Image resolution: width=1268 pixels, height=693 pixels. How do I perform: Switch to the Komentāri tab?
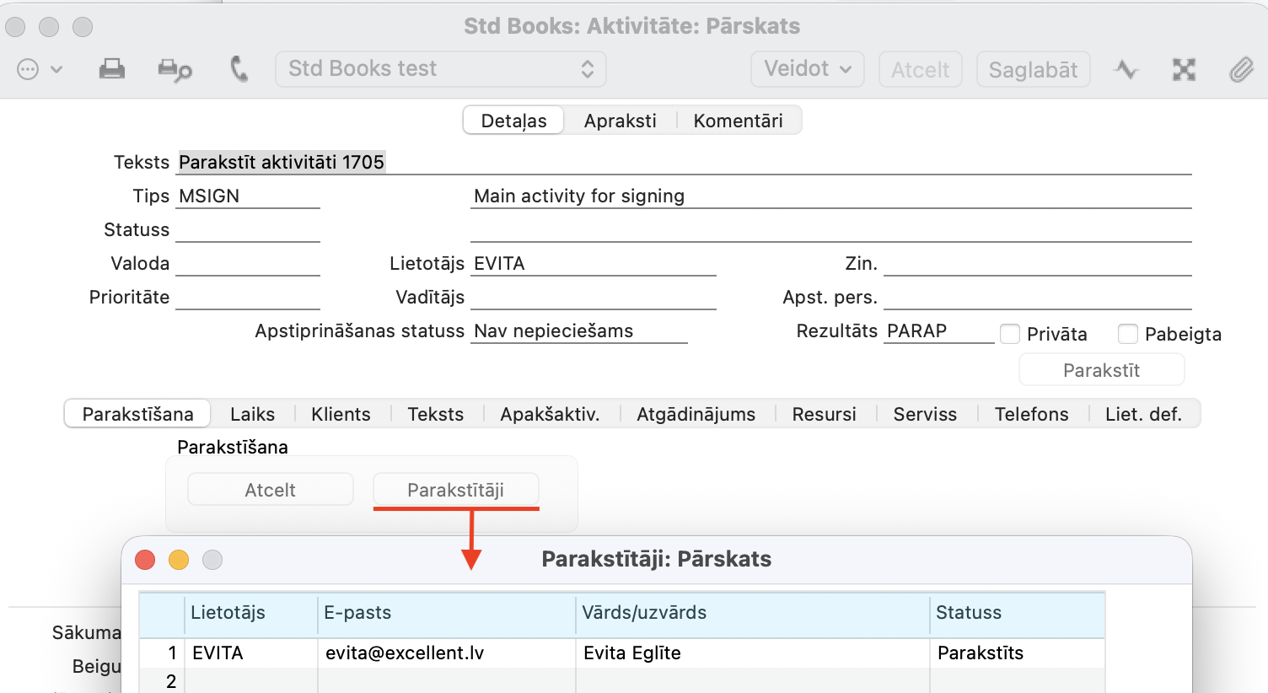[738, 121]
